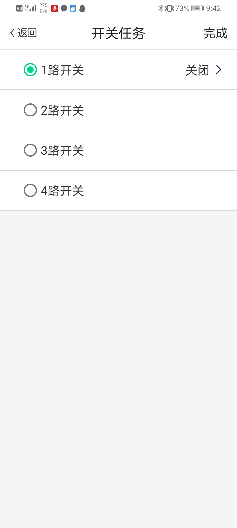This screenshot has height=528, width=237.
Task: Tap the chat bubble notification icon
Action: click(x=64, y=8)
